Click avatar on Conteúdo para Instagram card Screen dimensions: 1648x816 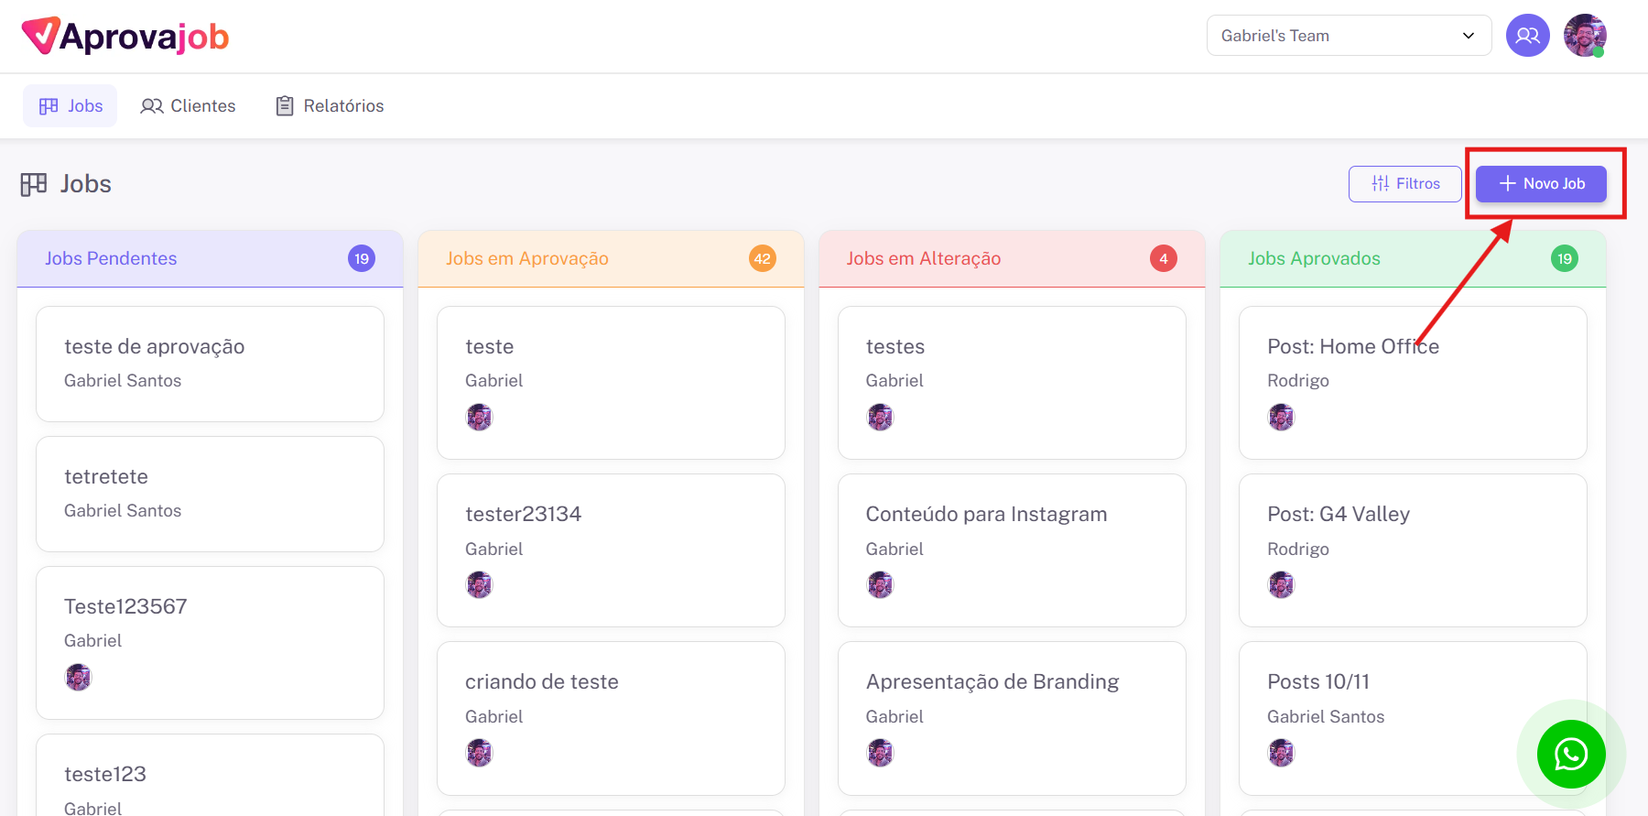(x=880, y=584)
